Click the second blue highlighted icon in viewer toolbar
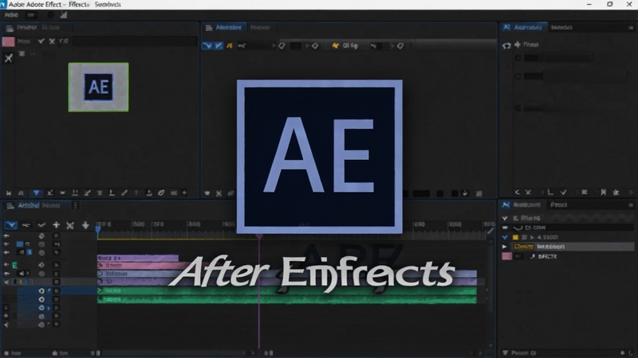 tap(219, 46)
